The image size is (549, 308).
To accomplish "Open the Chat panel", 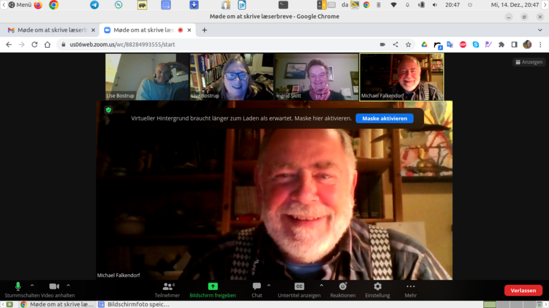I will click(257, 287).
